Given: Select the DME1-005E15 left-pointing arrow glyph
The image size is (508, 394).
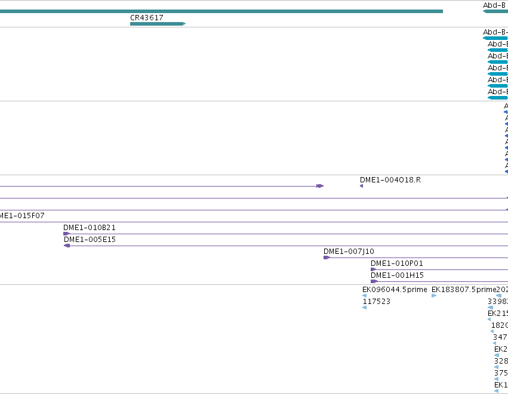Looking at the screenshot, I should coord(67,246).
